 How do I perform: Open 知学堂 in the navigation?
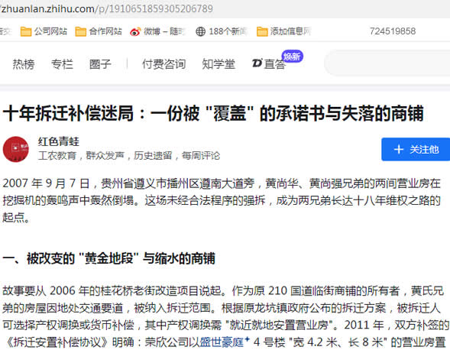(x=219, y=63)
